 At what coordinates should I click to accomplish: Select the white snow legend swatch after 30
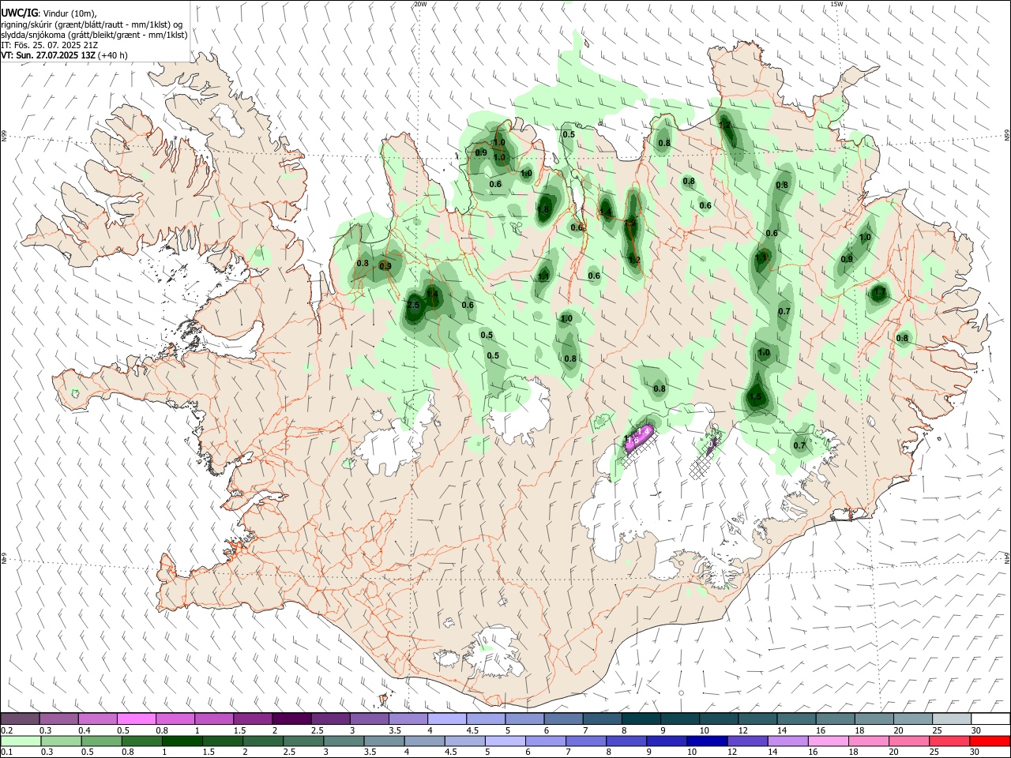990,719
